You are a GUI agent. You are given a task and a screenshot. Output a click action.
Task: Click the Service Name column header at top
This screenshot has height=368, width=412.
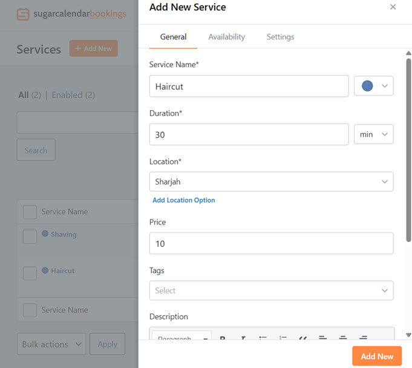coord(65,212)
